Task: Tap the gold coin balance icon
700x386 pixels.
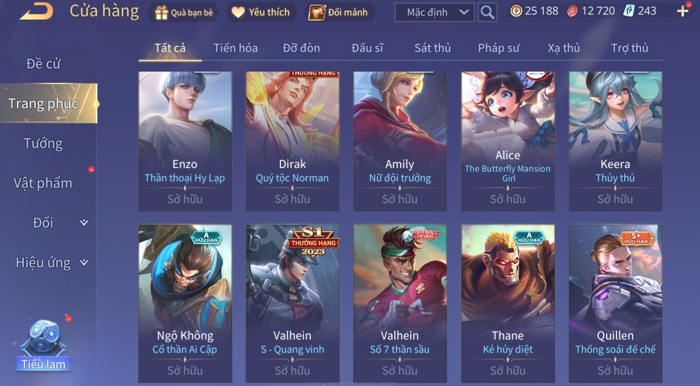Action: (x=515, y=11)
